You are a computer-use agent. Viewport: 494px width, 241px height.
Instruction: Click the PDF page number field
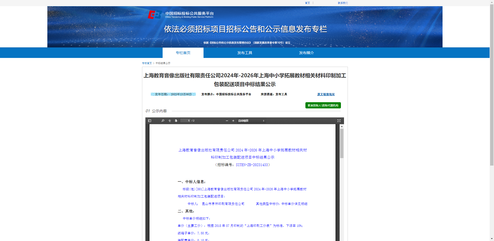[x=185, y=121]
